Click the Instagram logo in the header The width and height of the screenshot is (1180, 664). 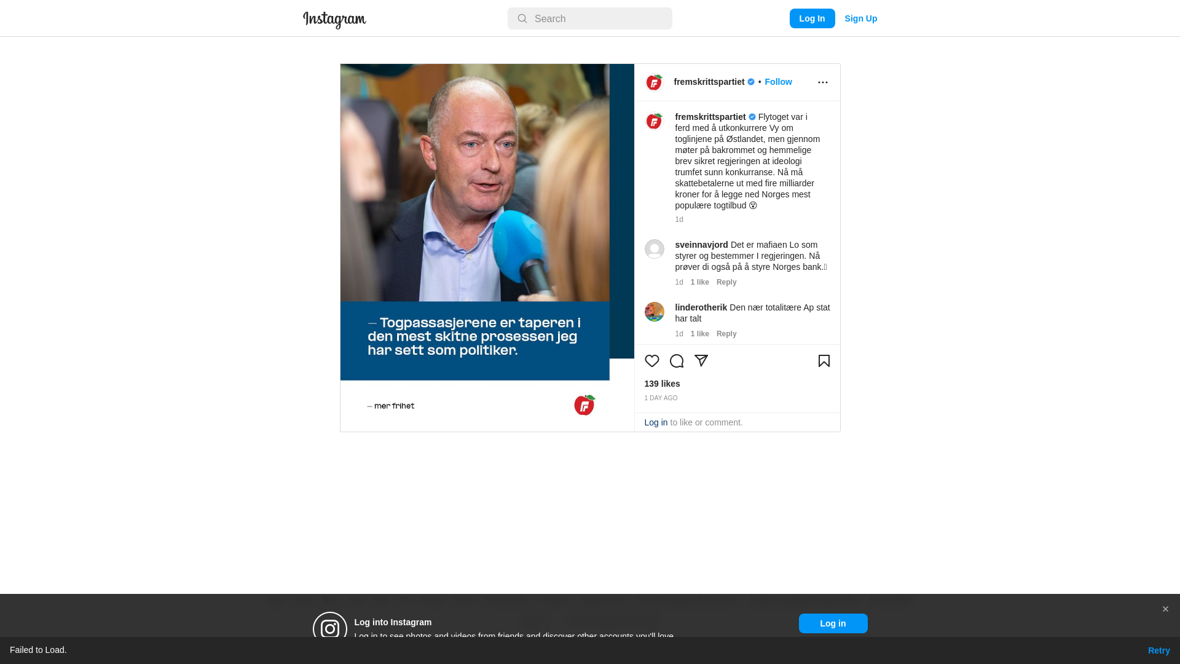point(334,20)
